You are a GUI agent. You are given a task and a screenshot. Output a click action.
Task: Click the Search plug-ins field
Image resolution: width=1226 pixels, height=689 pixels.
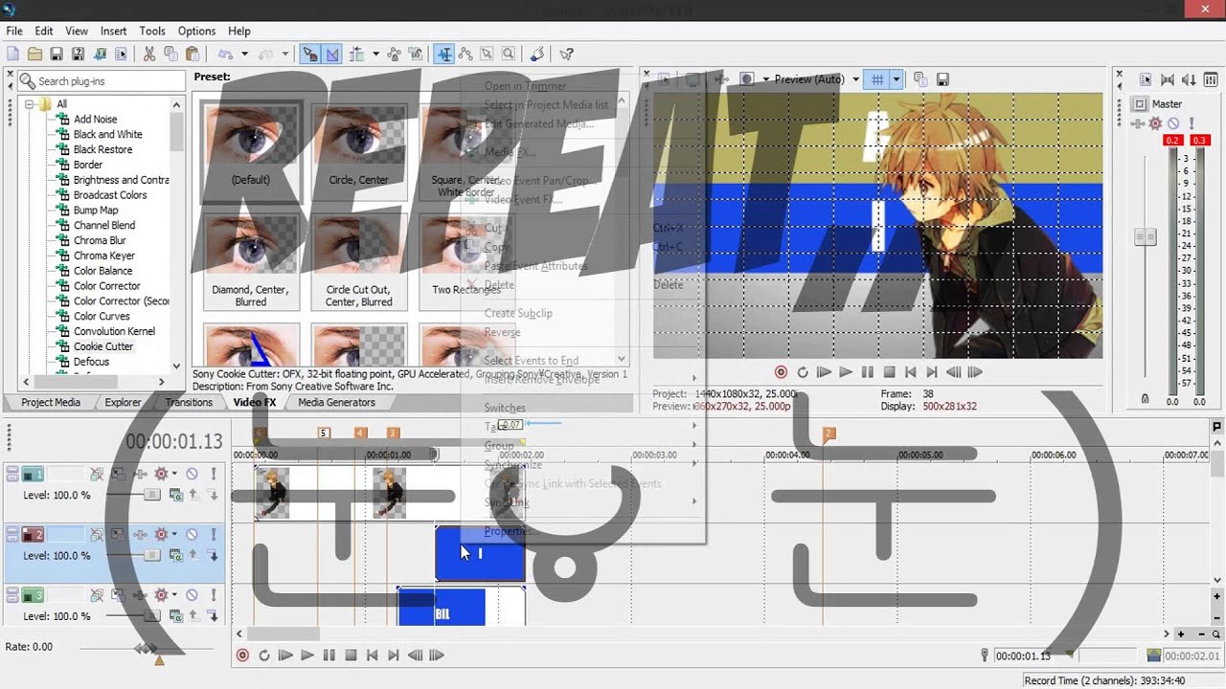pyautogui.click(x=101, y=81)
